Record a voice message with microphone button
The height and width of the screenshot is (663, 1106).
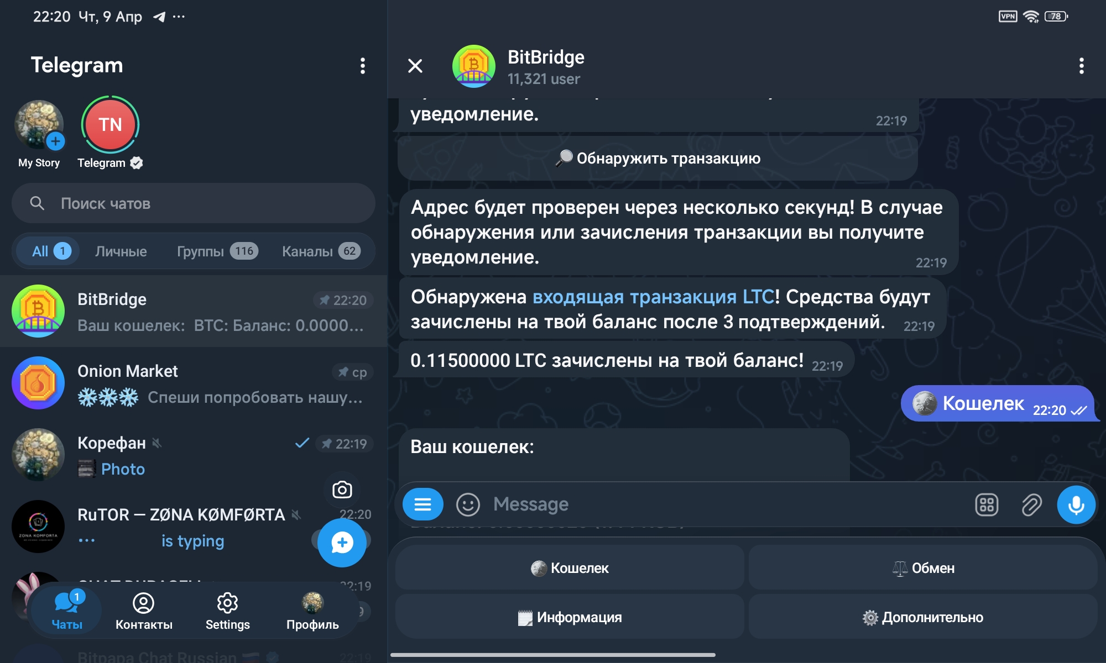click(x=1076, y=504)
